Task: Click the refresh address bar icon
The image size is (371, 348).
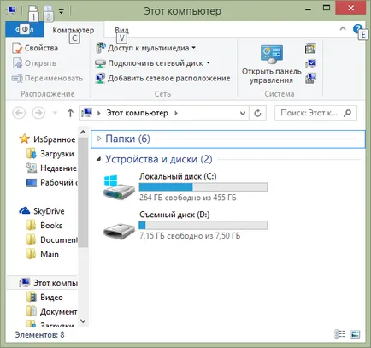Action: [x=257, y=113]
